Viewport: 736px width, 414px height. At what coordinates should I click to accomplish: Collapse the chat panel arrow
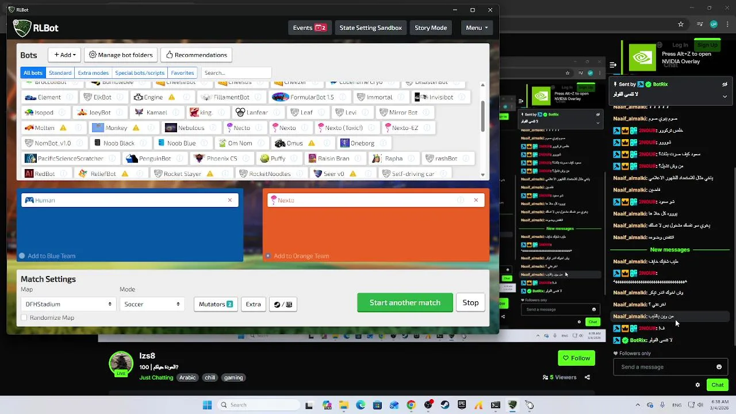[614, 65]
